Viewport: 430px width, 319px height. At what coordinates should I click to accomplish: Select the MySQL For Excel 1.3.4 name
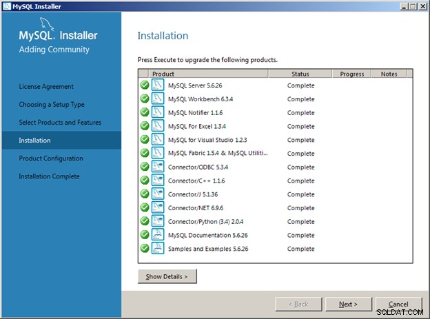pyautogui.click(x=197, y=126)
